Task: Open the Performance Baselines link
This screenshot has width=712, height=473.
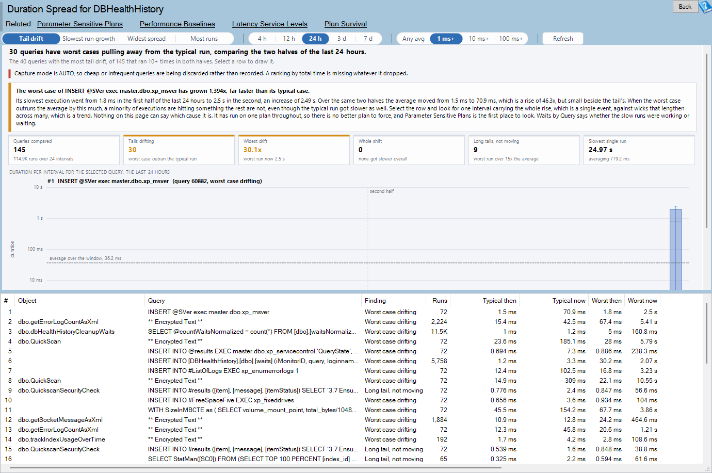Action: [x=177, y=24]
